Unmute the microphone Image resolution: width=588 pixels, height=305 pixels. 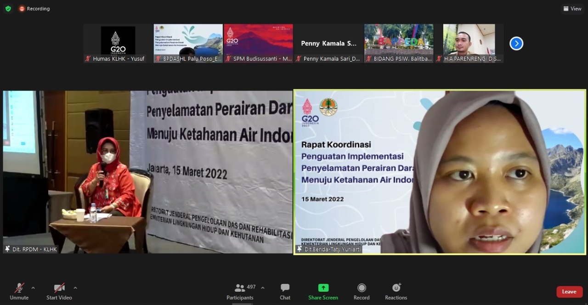click(19, 291)
